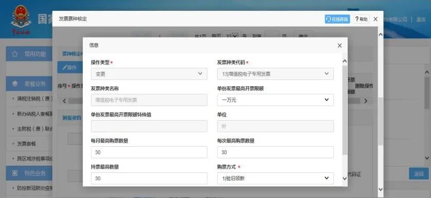Click the 返回 button
The height and width of the screenshot is (198, 431).
pos(419,173)
